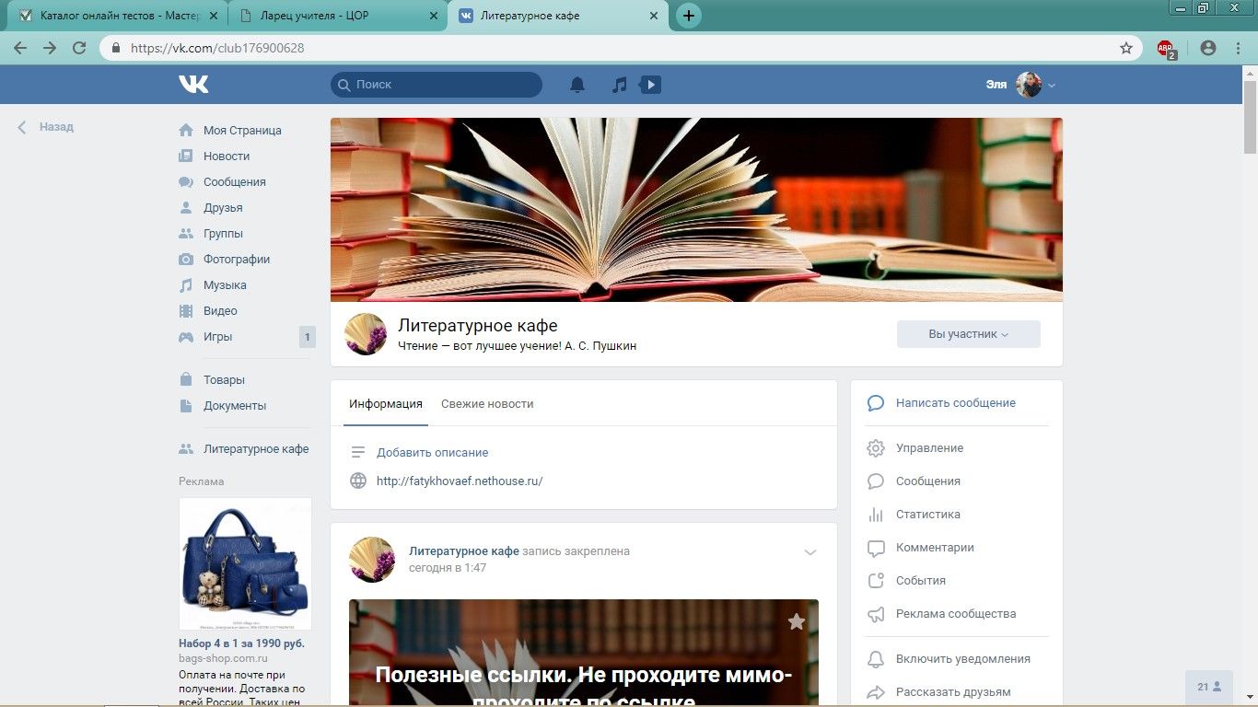Open the Видео section in the sidebar

point(219,310)
